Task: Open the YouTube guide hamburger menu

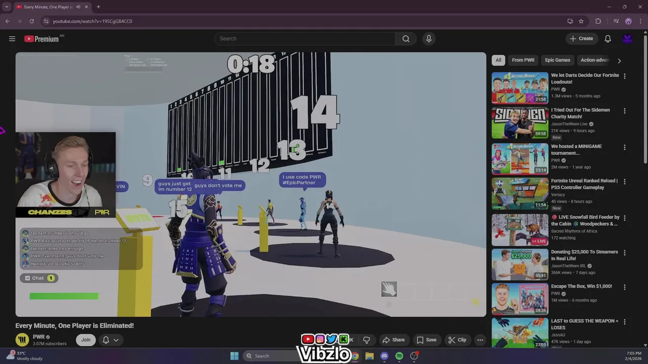Action: pos(12,39)
